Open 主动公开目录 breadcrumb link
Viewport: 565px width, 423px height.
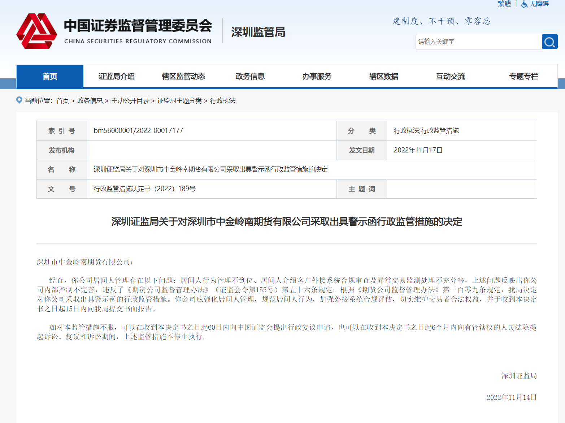click(130, 101)
